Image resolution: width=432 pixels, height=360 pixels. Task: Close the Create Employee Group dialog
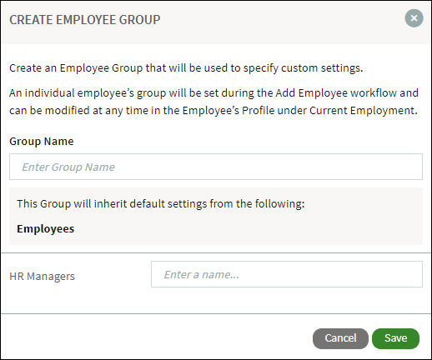click(414, 18)
